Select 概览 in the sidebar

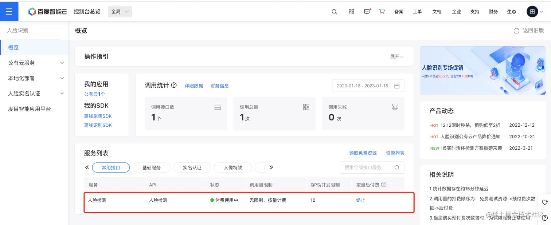coord(34,48)
